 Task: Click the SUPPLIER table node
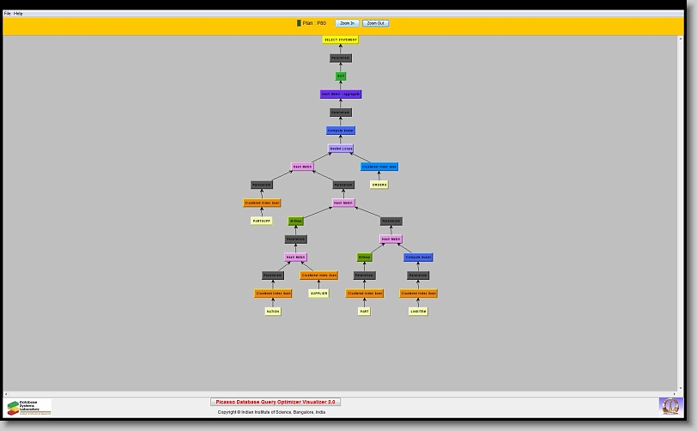(318, 294)
